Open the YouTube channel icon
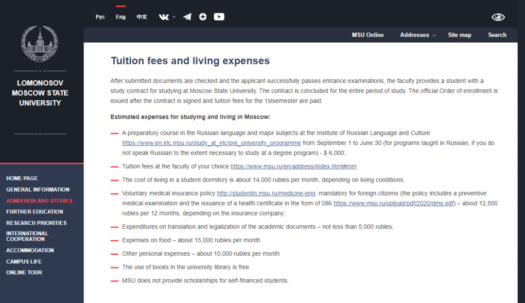Viewport: 525px width, 303px height. (219, 17)
